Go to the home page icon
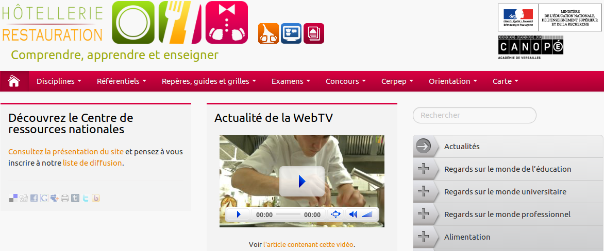Screen dimensions: 604x251 pyautogui.click(x=14, y=81)
